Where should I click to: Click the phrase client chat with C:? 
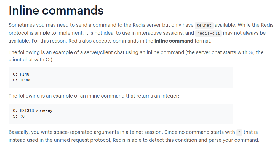(30, 59)
